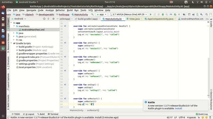Switch to the AppCompatActivity.java tab
Image resolution: width=213 pixels, height=119 pixels.
[160, 19]
